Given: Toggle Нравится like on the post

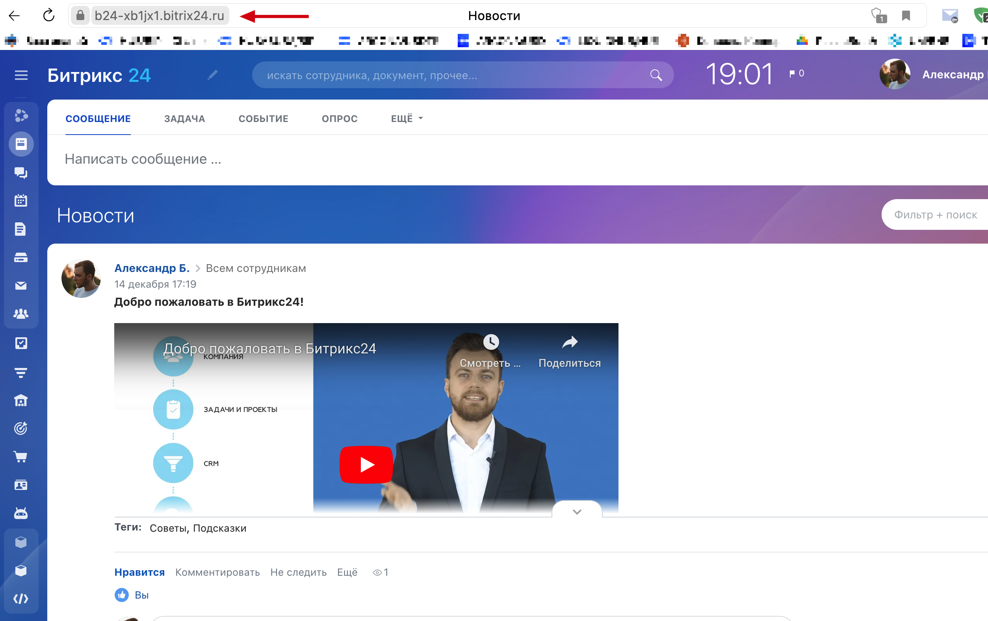Looking at the screenshot, I should coord(139,572).
